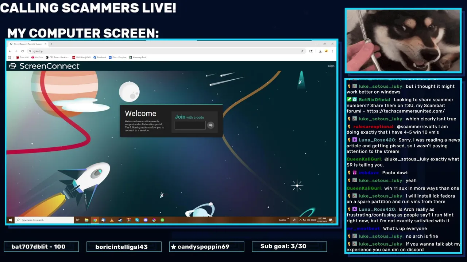Open Discord from the taskbar

coord(146,220)
